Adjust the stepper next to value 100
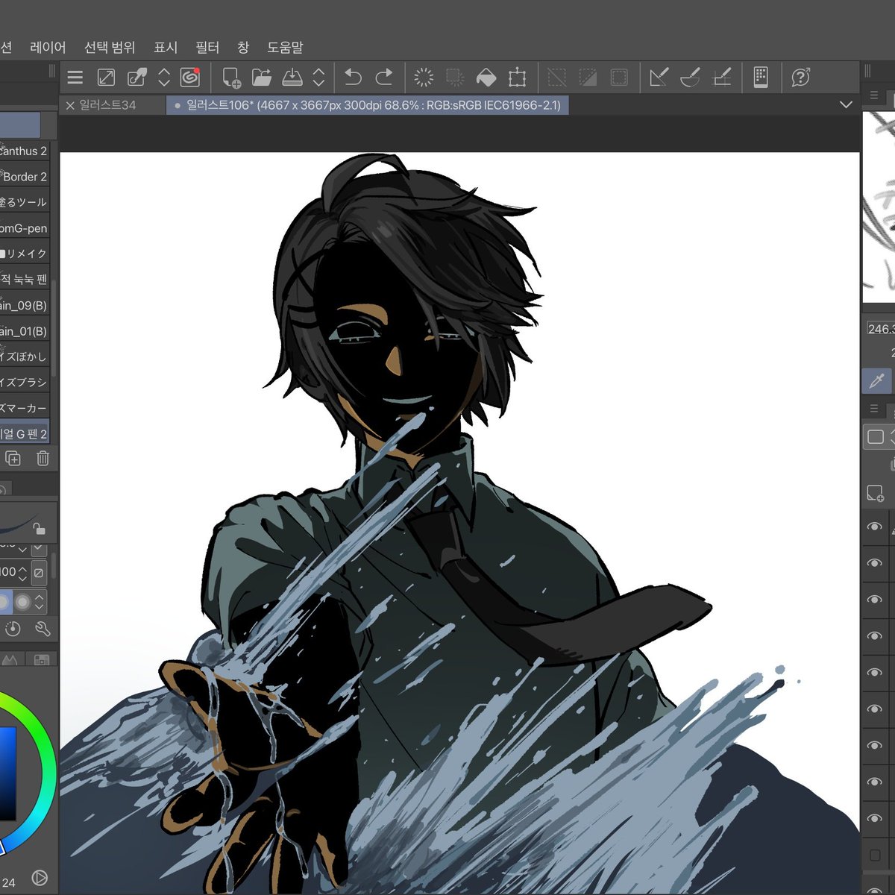Viewport: 895px width, 895px height. 22,573
